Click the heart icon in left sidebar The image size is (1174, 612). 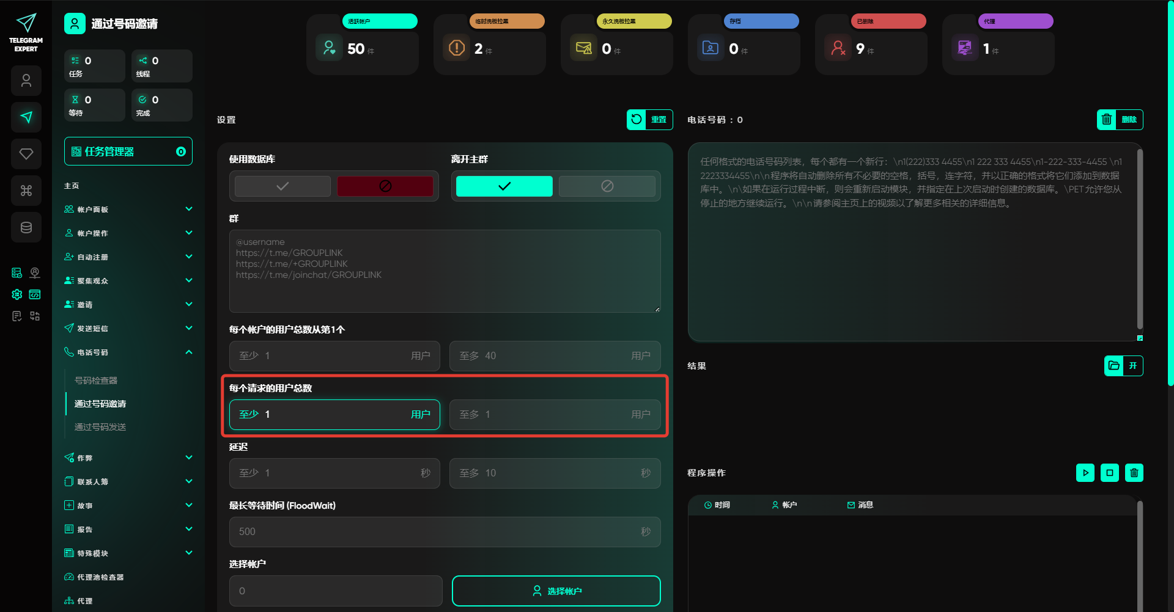coord(26,154)
